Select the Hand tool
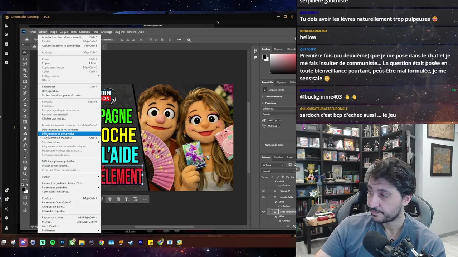 pyautogui.click(x=25, y=168)
